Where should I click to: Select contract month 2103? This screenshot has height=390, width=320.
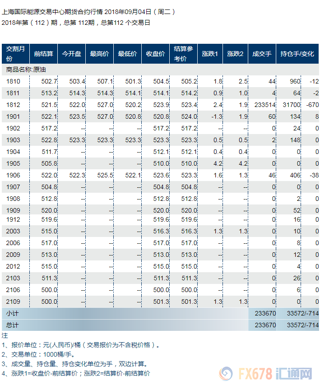[x=13, y=278]
